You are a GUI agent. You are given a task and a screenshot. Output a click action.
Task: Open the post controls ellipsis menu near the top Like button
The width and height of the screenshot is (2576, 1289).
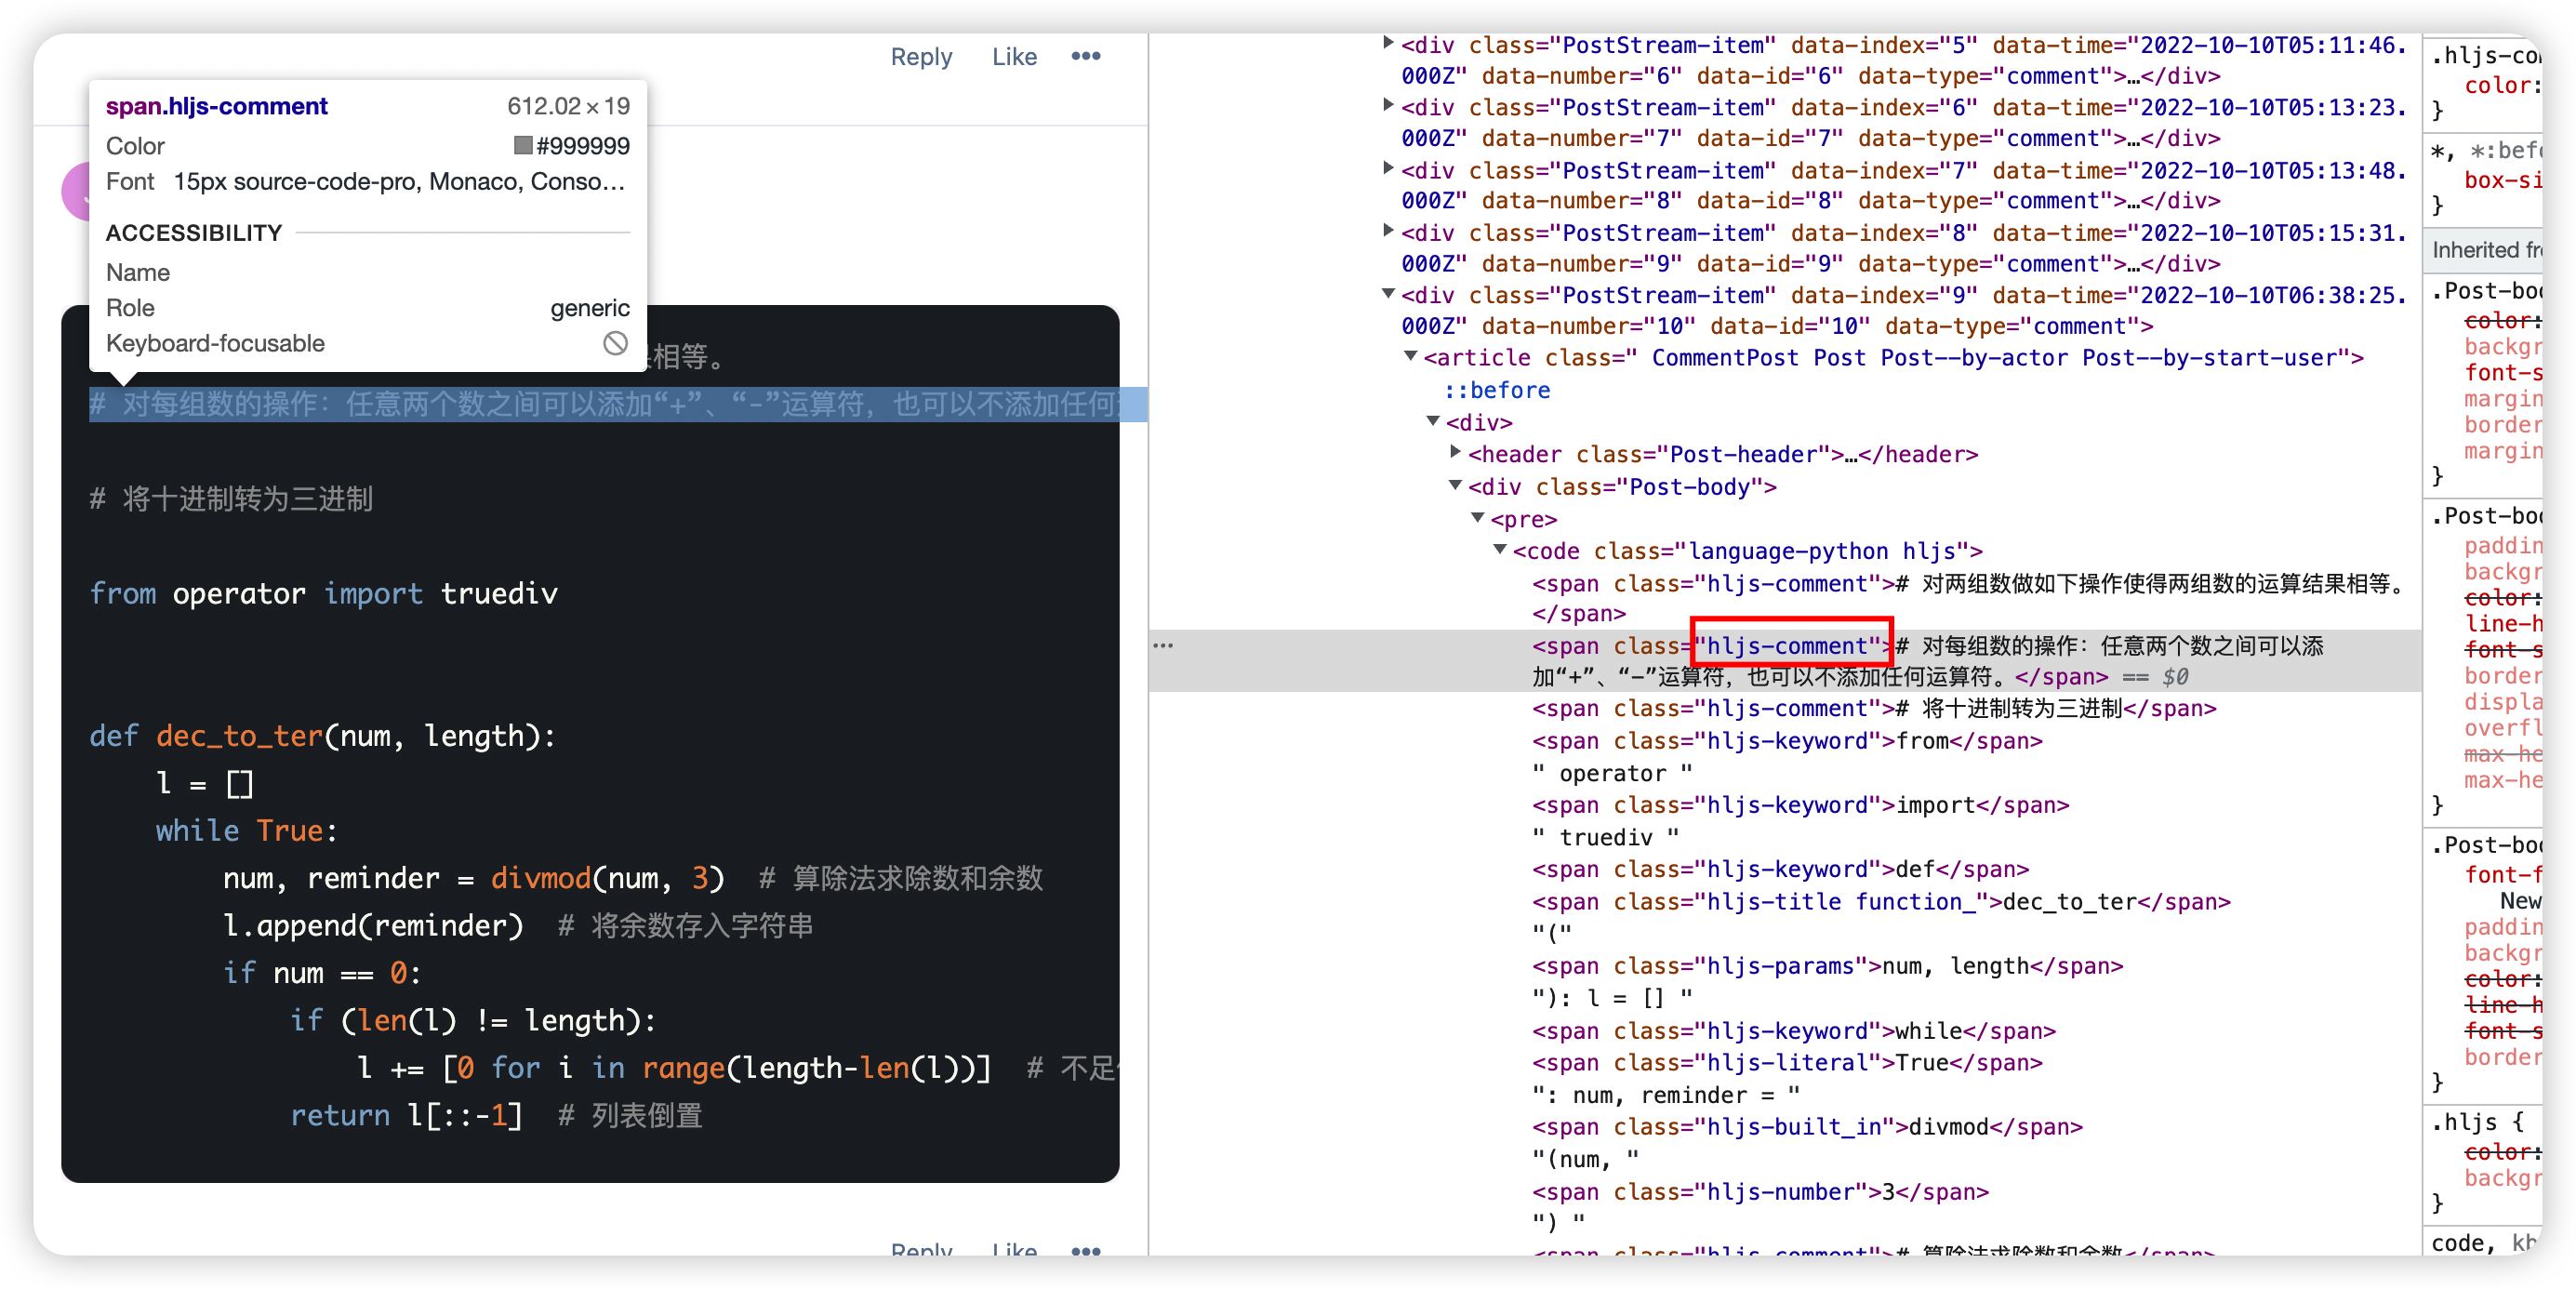(1085, 56)
